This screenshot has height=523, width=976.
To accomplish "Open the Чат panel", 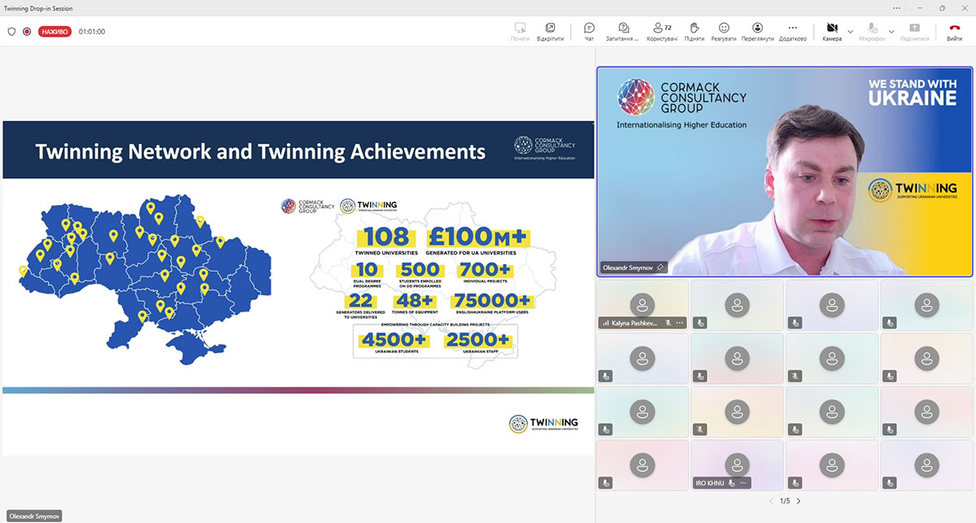I will (x=590, y=32).
